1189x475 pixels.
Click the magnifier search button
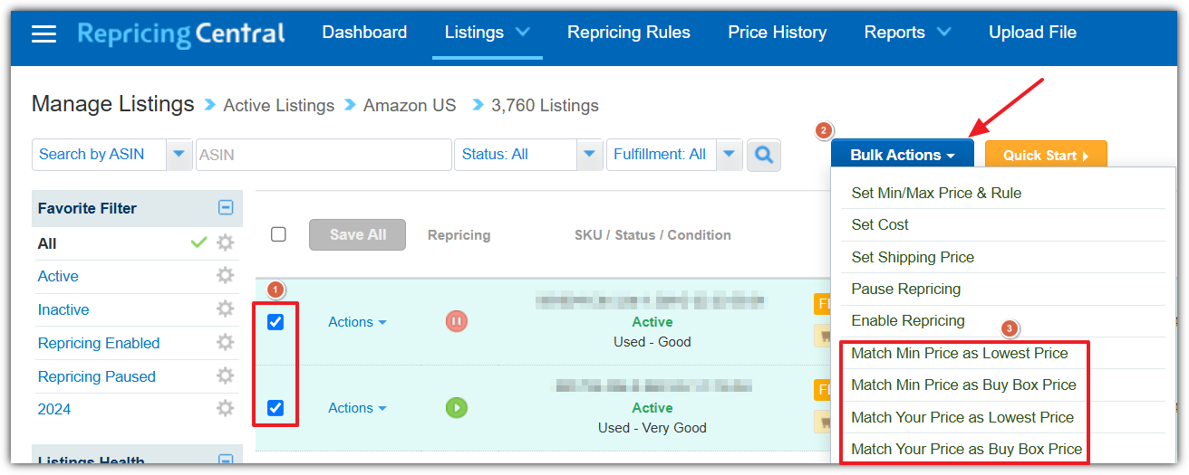coord(764,155)
